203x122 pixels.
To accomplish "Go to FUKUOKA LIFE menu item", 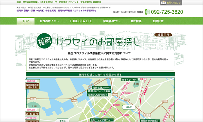I will pos(81,21).
